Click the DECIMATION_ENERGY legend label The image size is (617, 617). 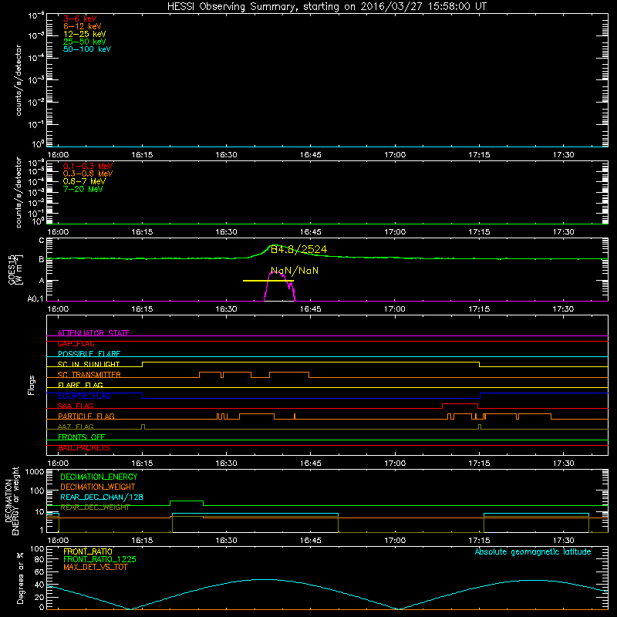(x=99, y=477)
